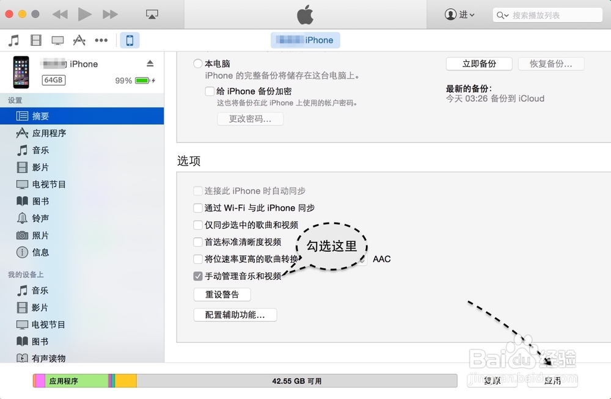The height and width of the screenshot is (399, 611).
Task: Open 电视节目 under 我的设备上
Action: coord(82,324)
